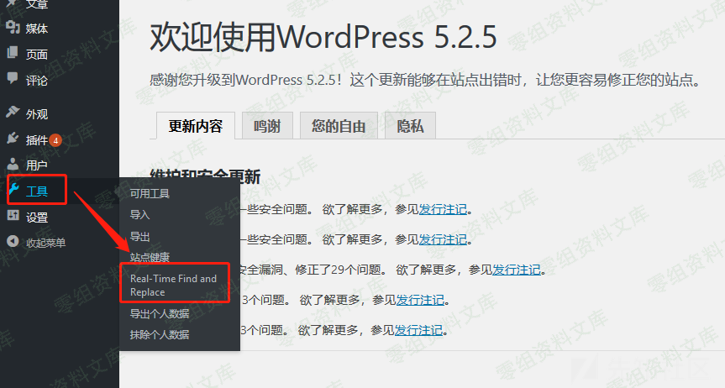Open the 您的自由 tab
The width and height of the screenshot is (725, 388).
point(339,127)
